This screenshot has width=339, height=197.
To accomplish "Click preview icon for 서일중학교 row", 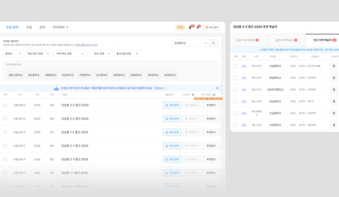I will [334, 66].
